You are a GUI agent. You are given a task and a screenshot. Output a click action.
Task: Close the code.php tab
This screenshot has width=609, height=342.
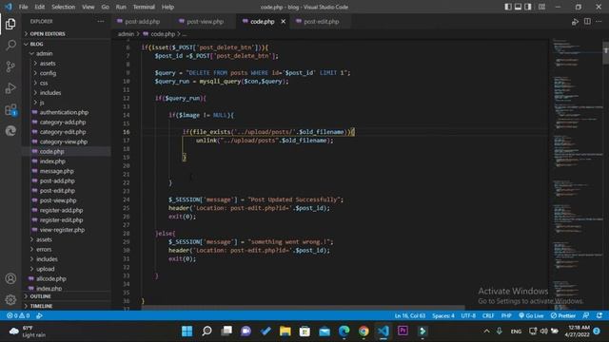[284, 21]
